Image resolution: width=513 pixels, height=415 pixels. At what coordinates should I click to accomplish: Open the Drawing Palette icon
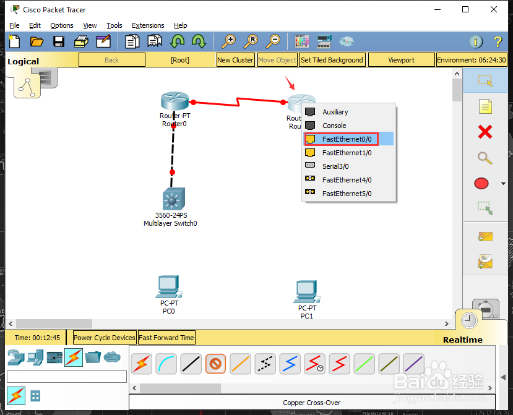point(301,41)
